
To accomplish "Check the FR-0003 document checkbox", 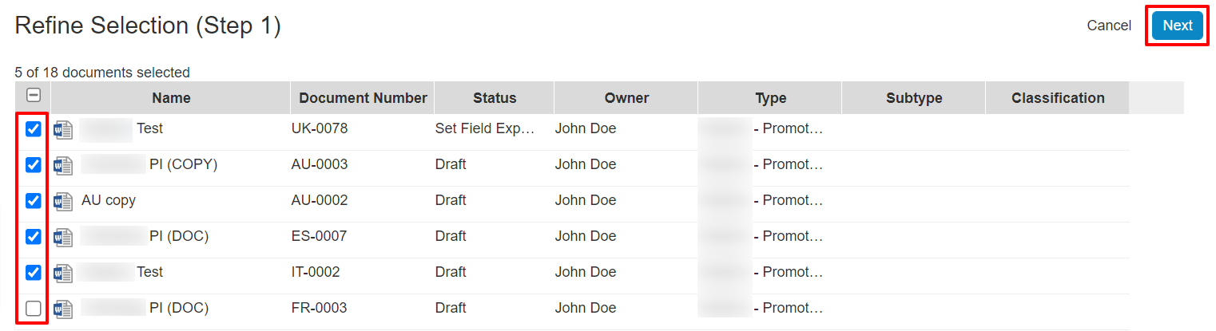I will click(34, 309).
